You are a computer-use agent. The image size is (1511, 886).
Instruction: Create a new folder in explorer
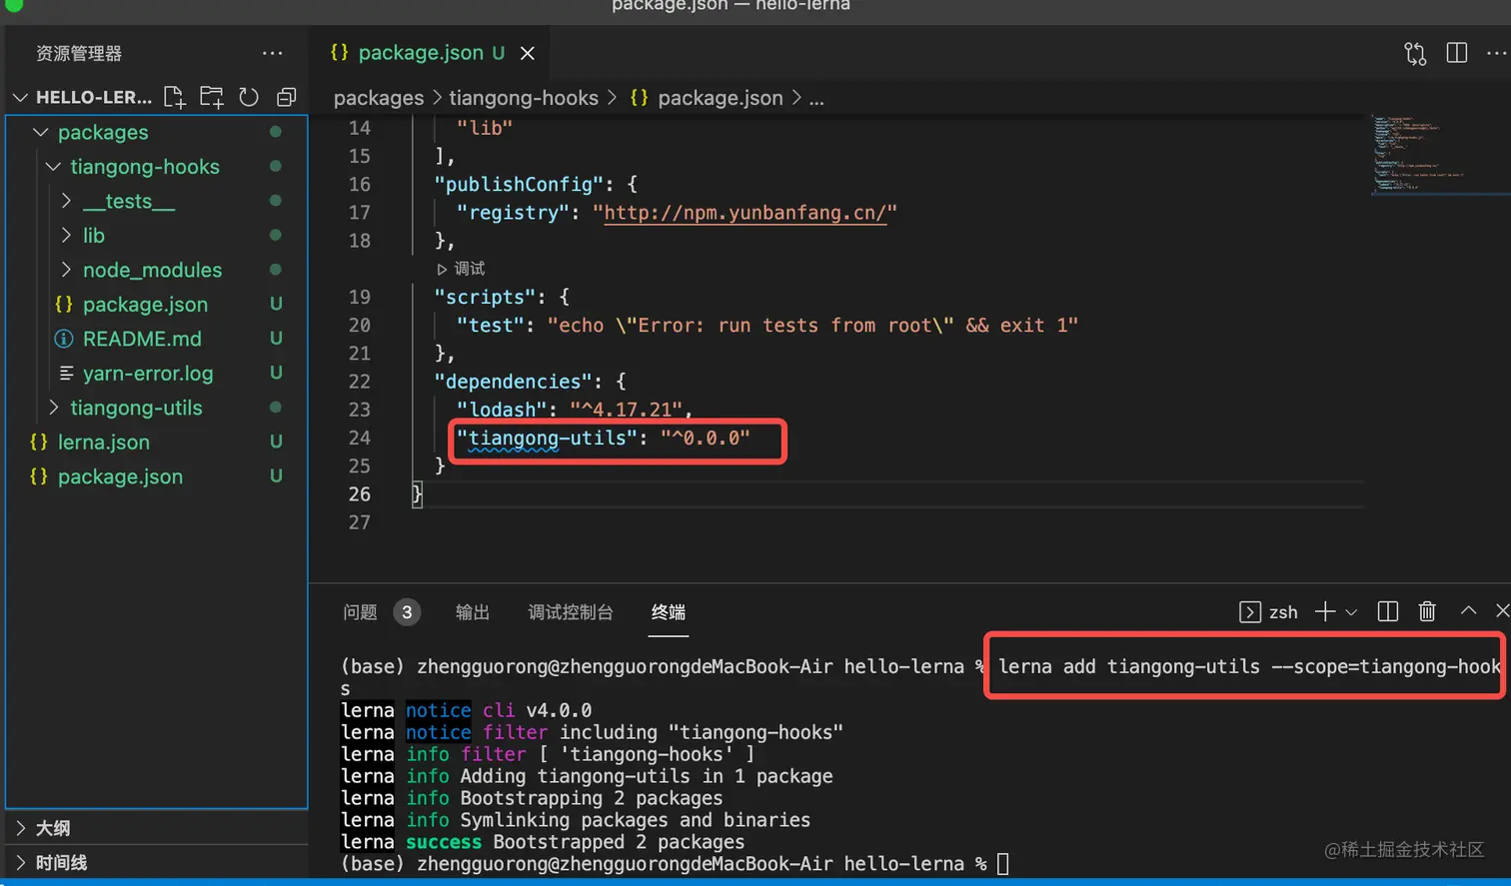coord(212,97)
